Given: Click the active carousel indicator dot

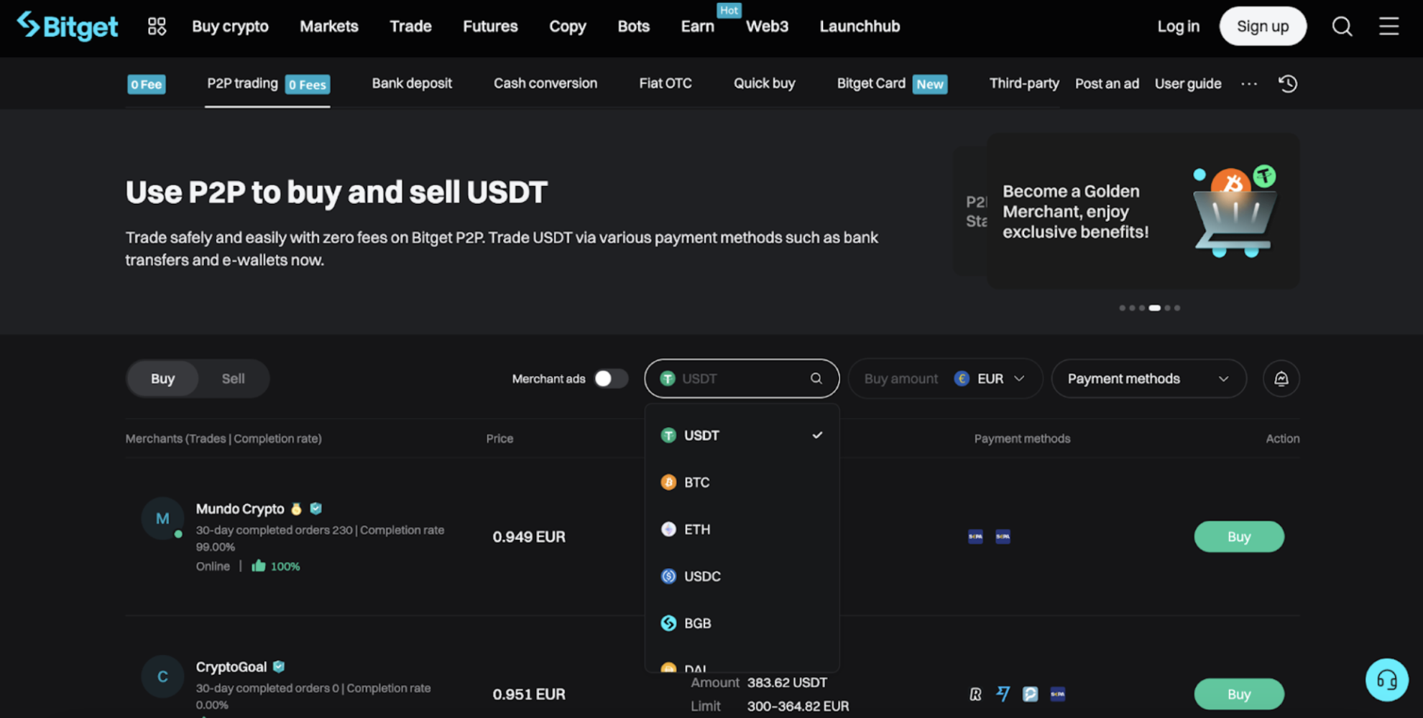Looking at the screenshot, I should click(x=1154, y=308).
